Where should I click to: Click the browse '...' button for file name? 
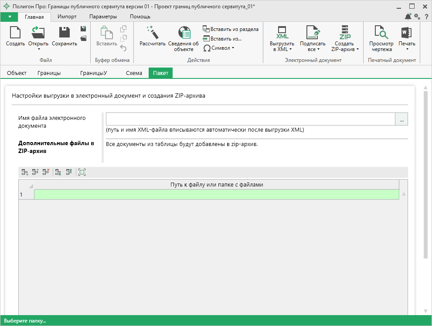point(401,119)
